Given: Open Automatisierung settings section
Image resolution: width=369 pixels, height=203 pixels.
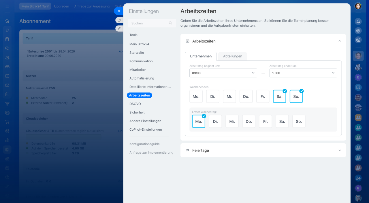Looking at the screenshot, I should [142, 78].
